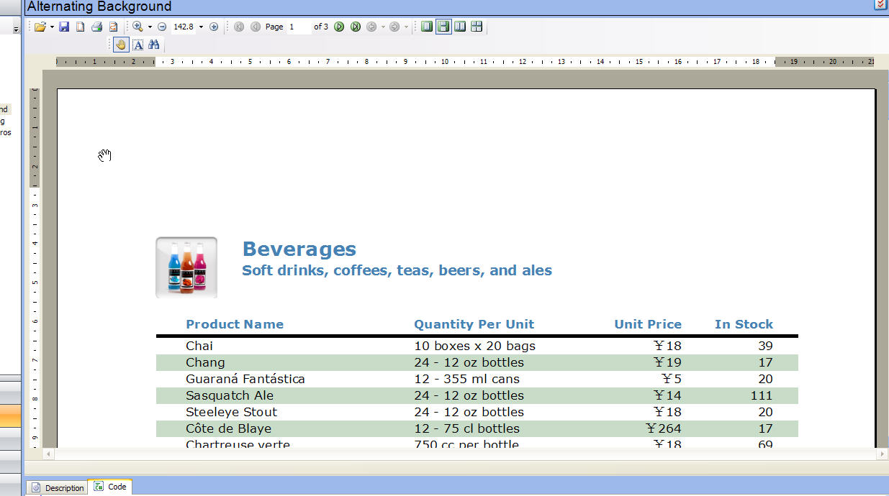889x496 pixels.
Task: Enable the multi-page grid view layout
Action: (x=476, y=27)
